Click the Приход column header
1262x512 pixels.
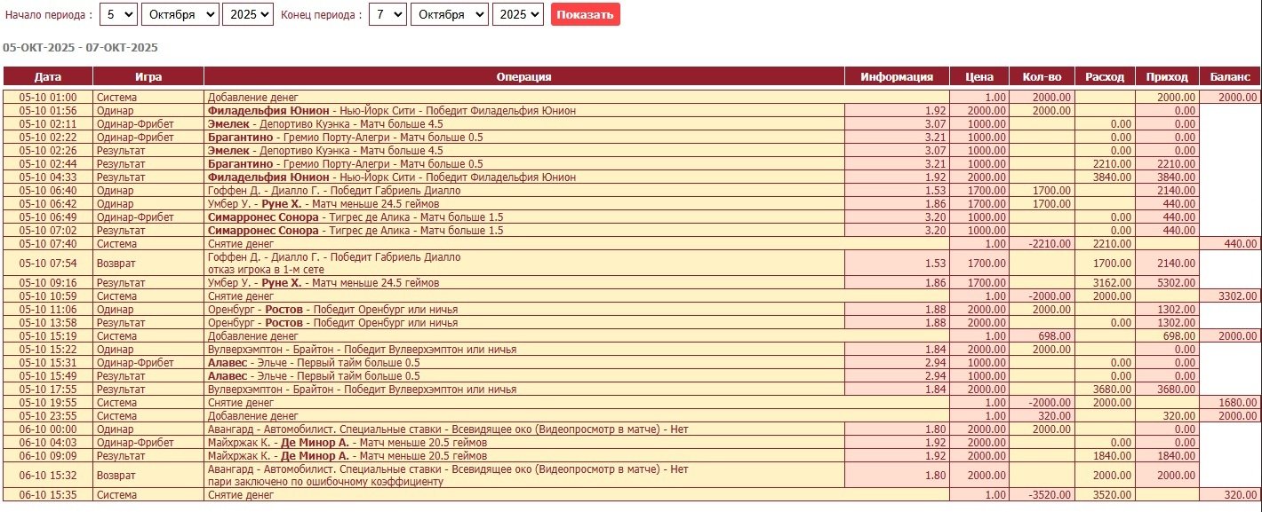[x=1167, y=77]
